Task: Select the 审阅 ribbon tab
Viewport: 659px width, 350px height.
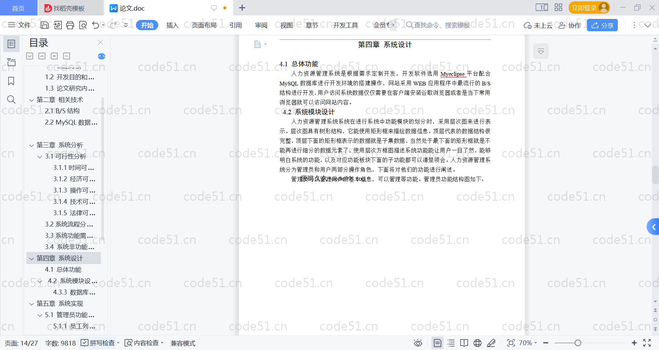Action: click(x=261, y=25)
